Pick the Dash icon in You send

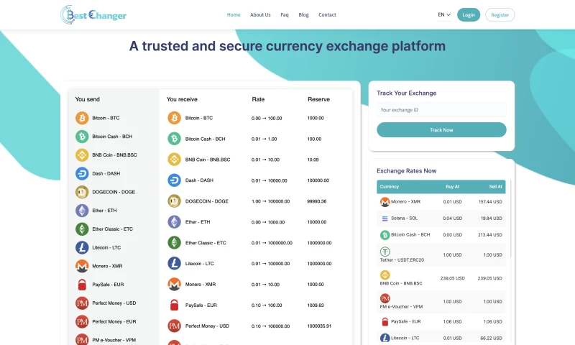pos(82,173)
